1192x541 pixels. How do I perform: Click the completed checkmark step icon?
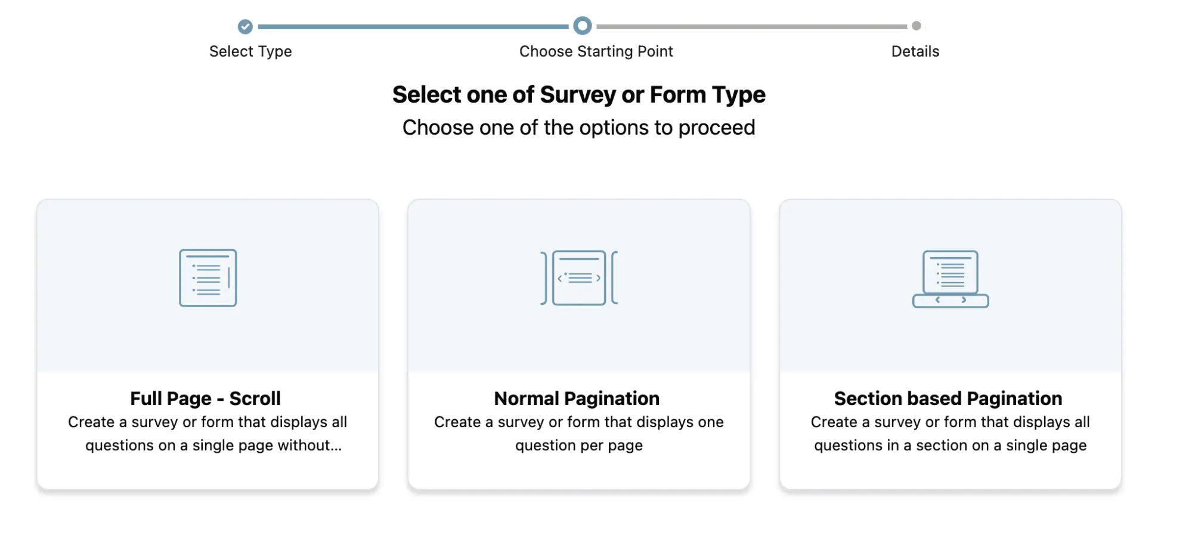(245, 26)
